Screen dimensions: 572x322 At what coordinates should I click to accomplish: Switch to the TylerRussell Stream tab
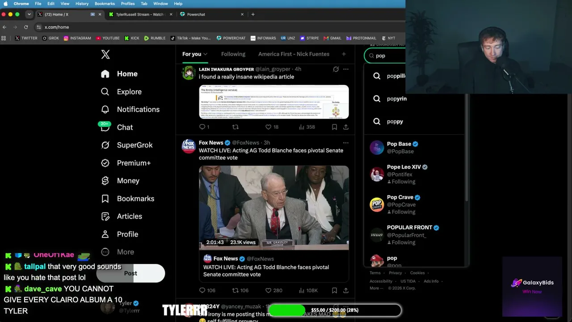point(140,14)
